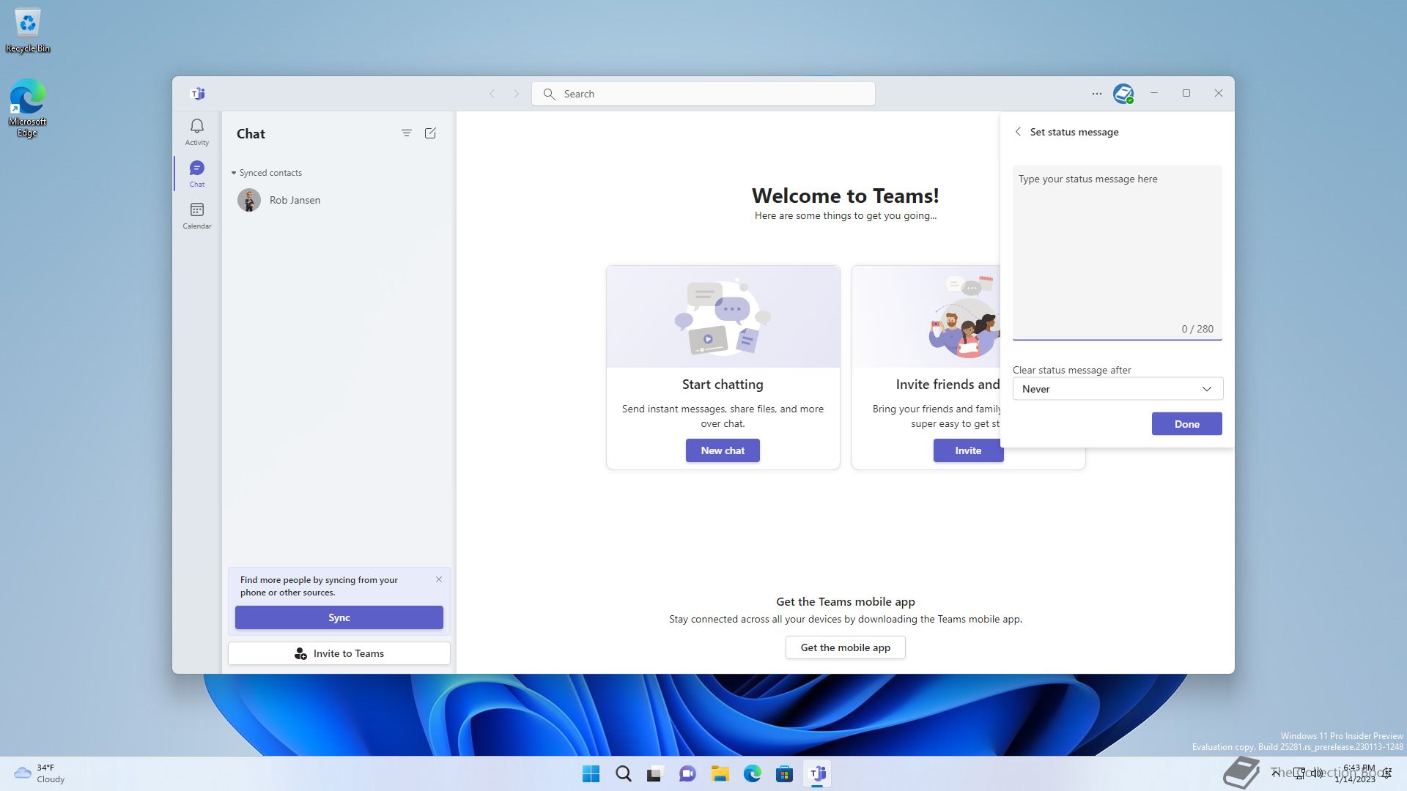Screen dimensions: 1407x791
Task: Click the Sync button
Action: (339, 617)
